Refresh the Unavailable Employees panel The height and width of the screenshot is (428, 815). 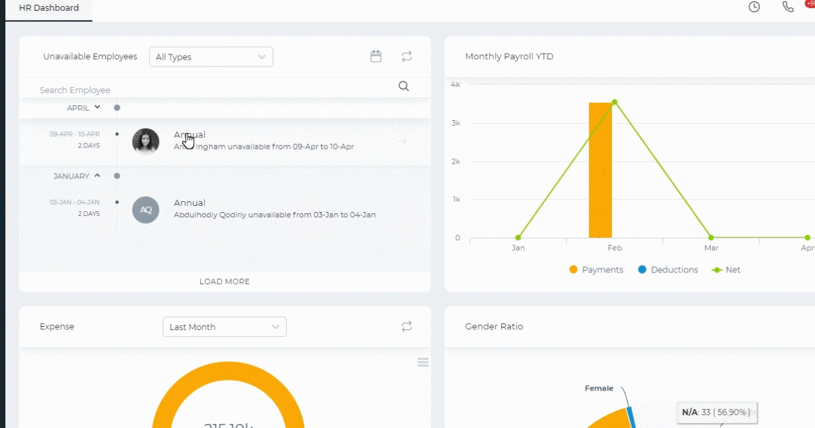click(x=407, y=56)
